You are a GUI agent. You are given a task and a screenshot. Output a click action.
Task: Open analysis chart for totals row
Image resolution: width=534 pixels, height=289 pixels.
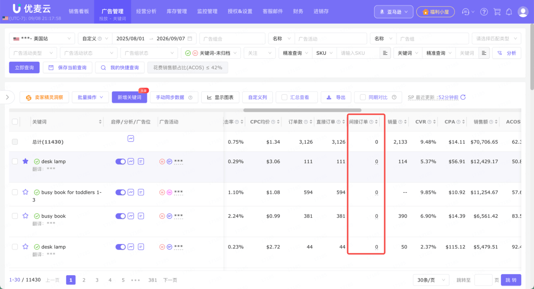click(x=131, y=138)
